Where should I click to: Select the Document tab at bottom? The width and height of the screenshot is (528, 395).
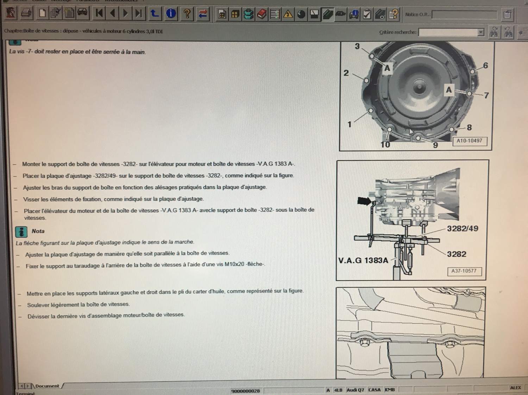(47, 386)
